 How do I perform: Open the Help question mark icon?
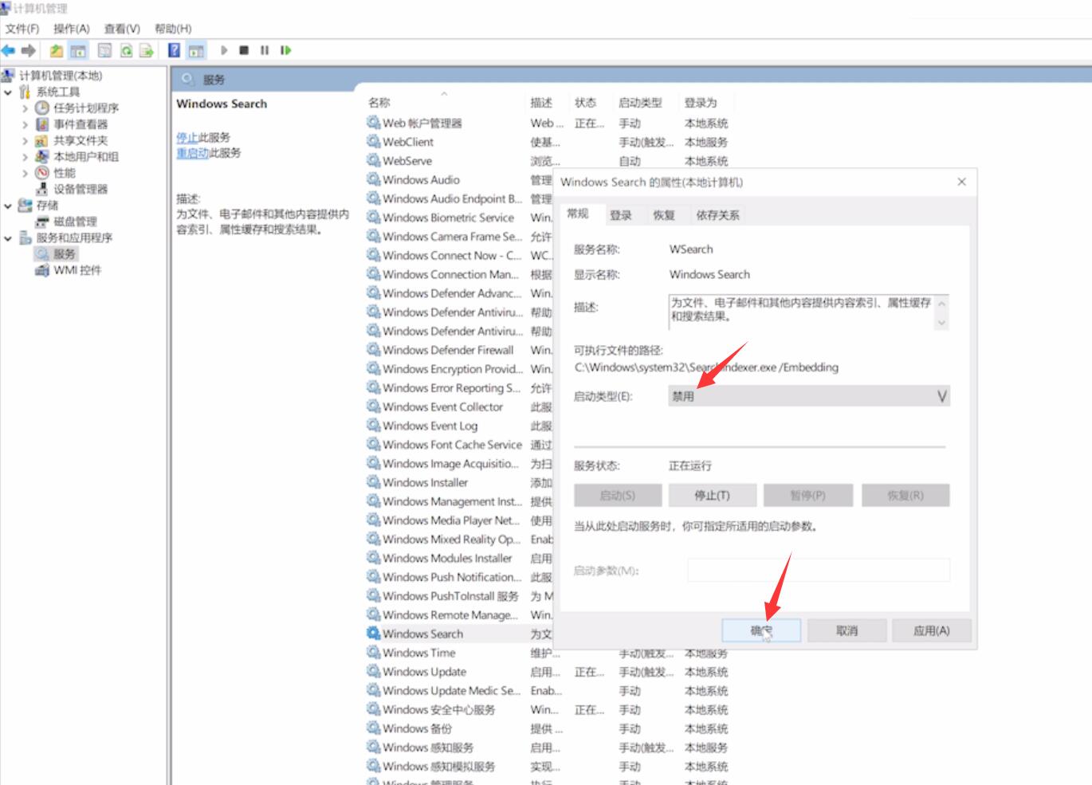click(174, 50)
